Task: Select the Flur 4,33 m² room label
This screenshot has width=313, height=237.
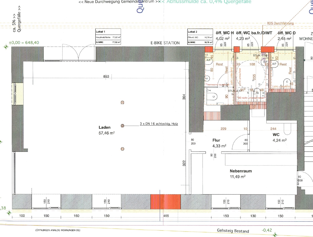Action: (219, 143)
